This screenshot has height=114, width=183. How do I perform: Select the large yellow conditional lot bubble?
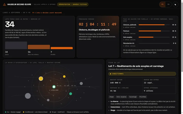(41, 79)
